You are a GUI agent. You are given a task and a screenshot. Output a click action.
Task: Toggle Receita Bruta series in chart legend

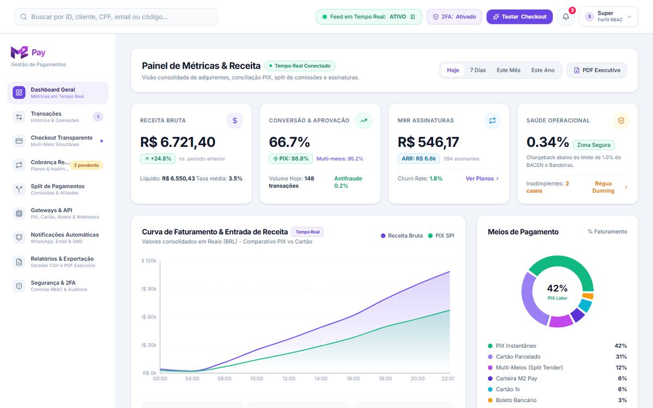tap(402, 236)
